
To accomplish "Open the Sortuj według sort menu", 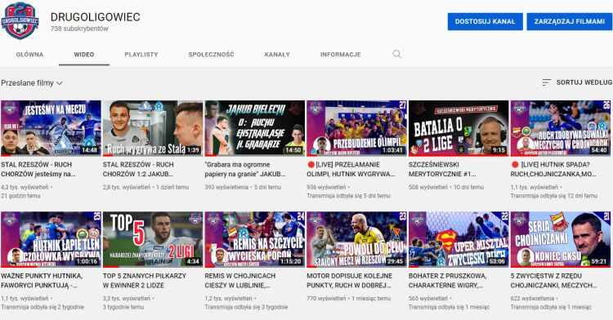I will coord(577,82).
